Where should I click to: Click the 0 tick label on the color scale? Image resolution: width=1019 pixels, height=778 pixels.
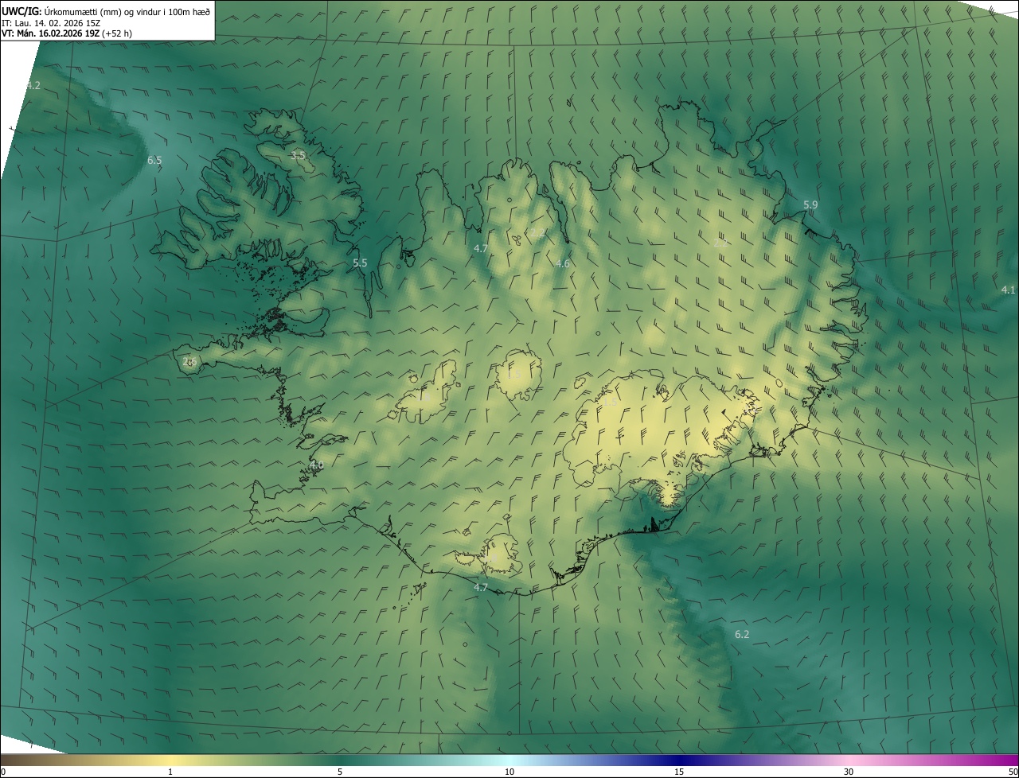pos(3,772)
